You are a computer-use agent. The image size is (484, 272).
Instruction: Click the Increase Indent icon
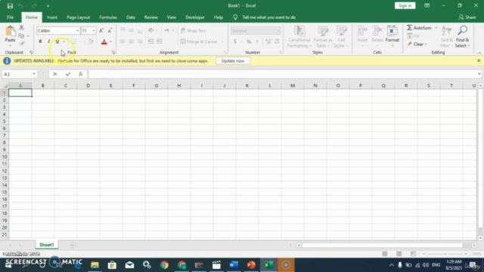point(160,42)
